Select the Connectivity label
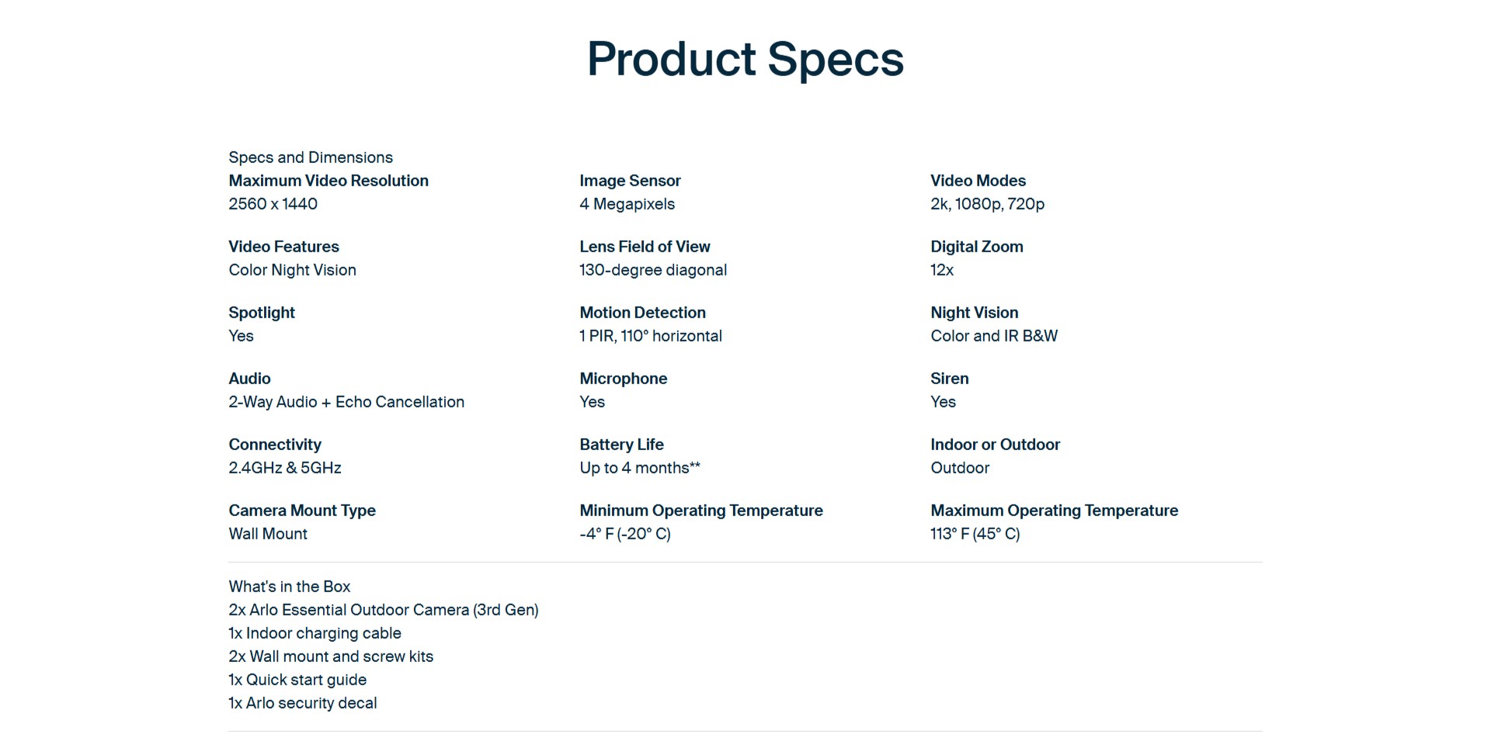Screen dimensions: 1491x745 click(x=274, y=445)
